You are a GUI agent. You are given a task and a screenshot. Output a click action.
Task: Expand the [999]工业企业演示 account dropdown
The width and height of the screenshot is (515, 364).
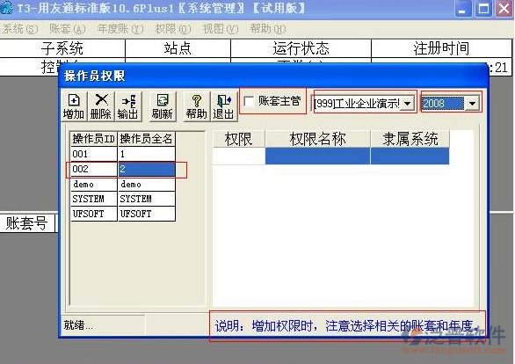tap(407, 104)
